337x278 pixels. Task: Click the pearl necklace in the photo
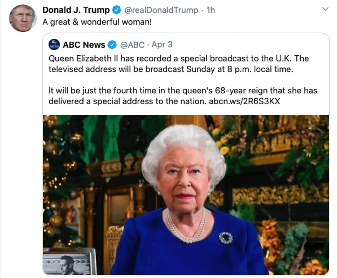tap(186, 228)
